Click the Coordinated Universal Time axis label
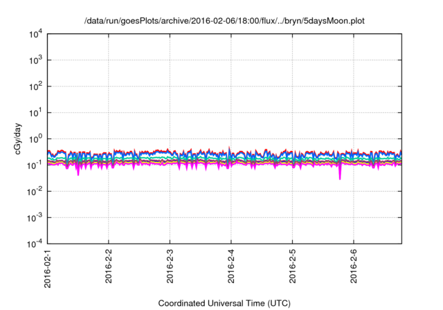 tap(224, 303)
